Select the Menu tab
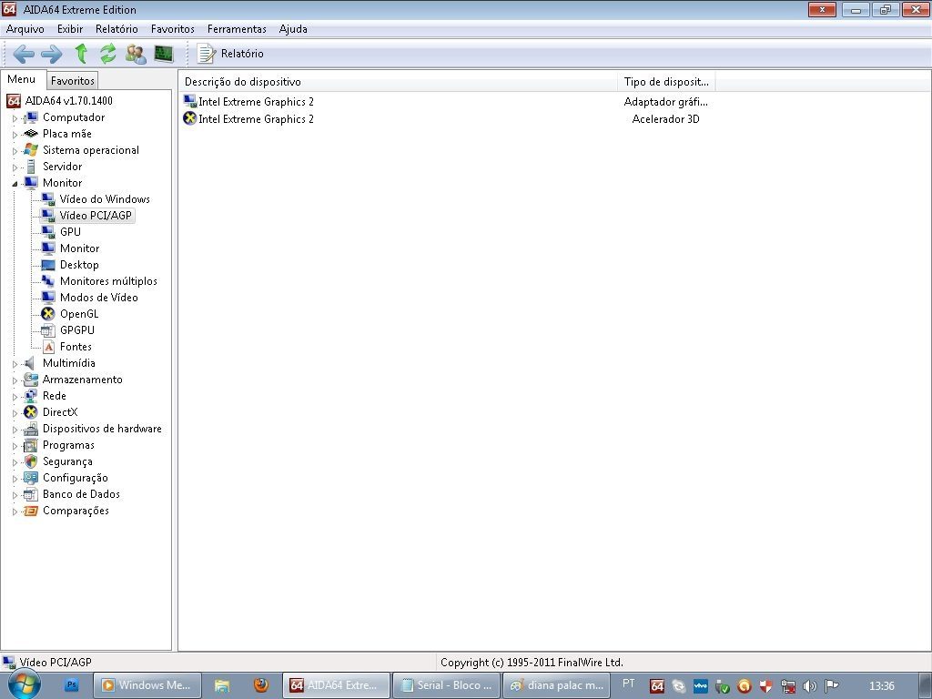932x699 pixels. click(x=22, y=79)
